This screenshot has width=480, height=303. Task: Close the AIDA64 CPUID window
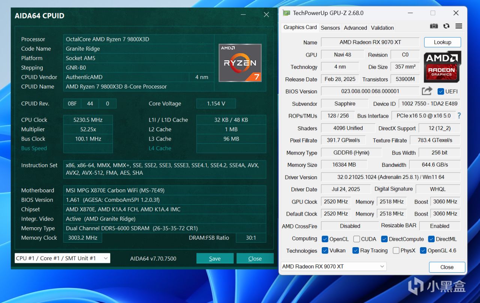coord(266,15)
